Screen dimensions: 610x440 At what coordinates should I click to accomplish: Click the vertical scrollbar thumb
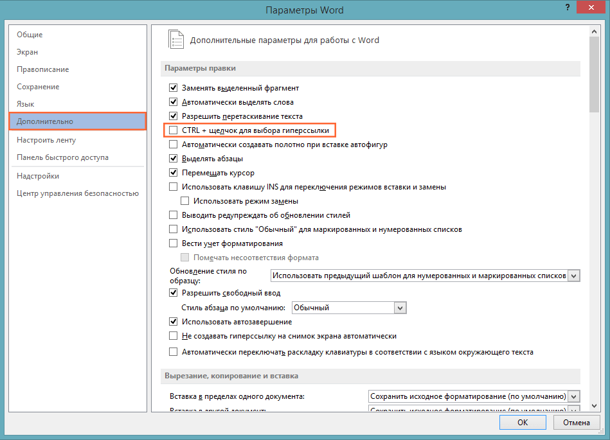click(x=594, y=75)
